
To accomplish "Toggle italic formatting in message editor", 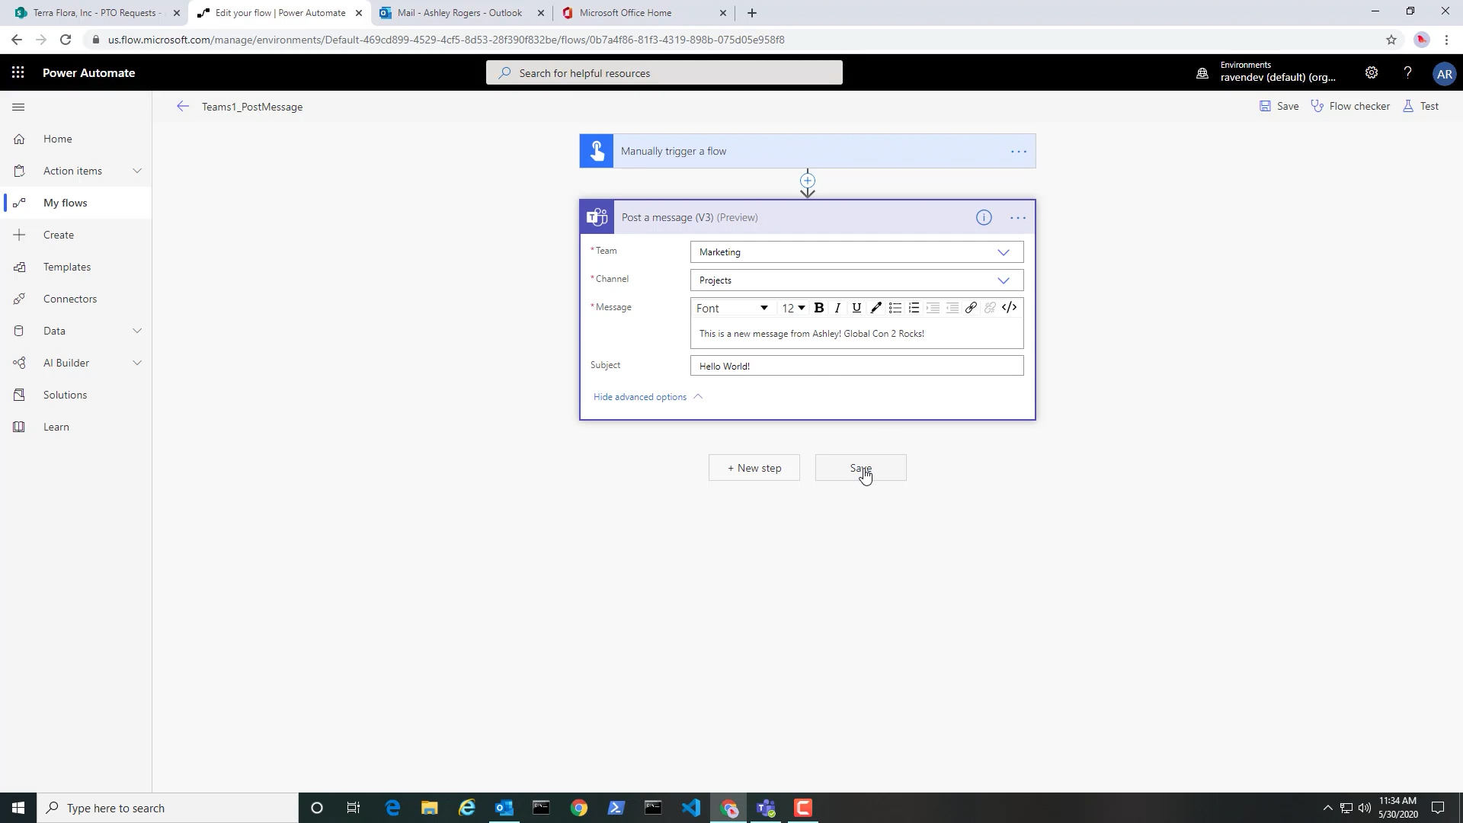I will point(837,308).
